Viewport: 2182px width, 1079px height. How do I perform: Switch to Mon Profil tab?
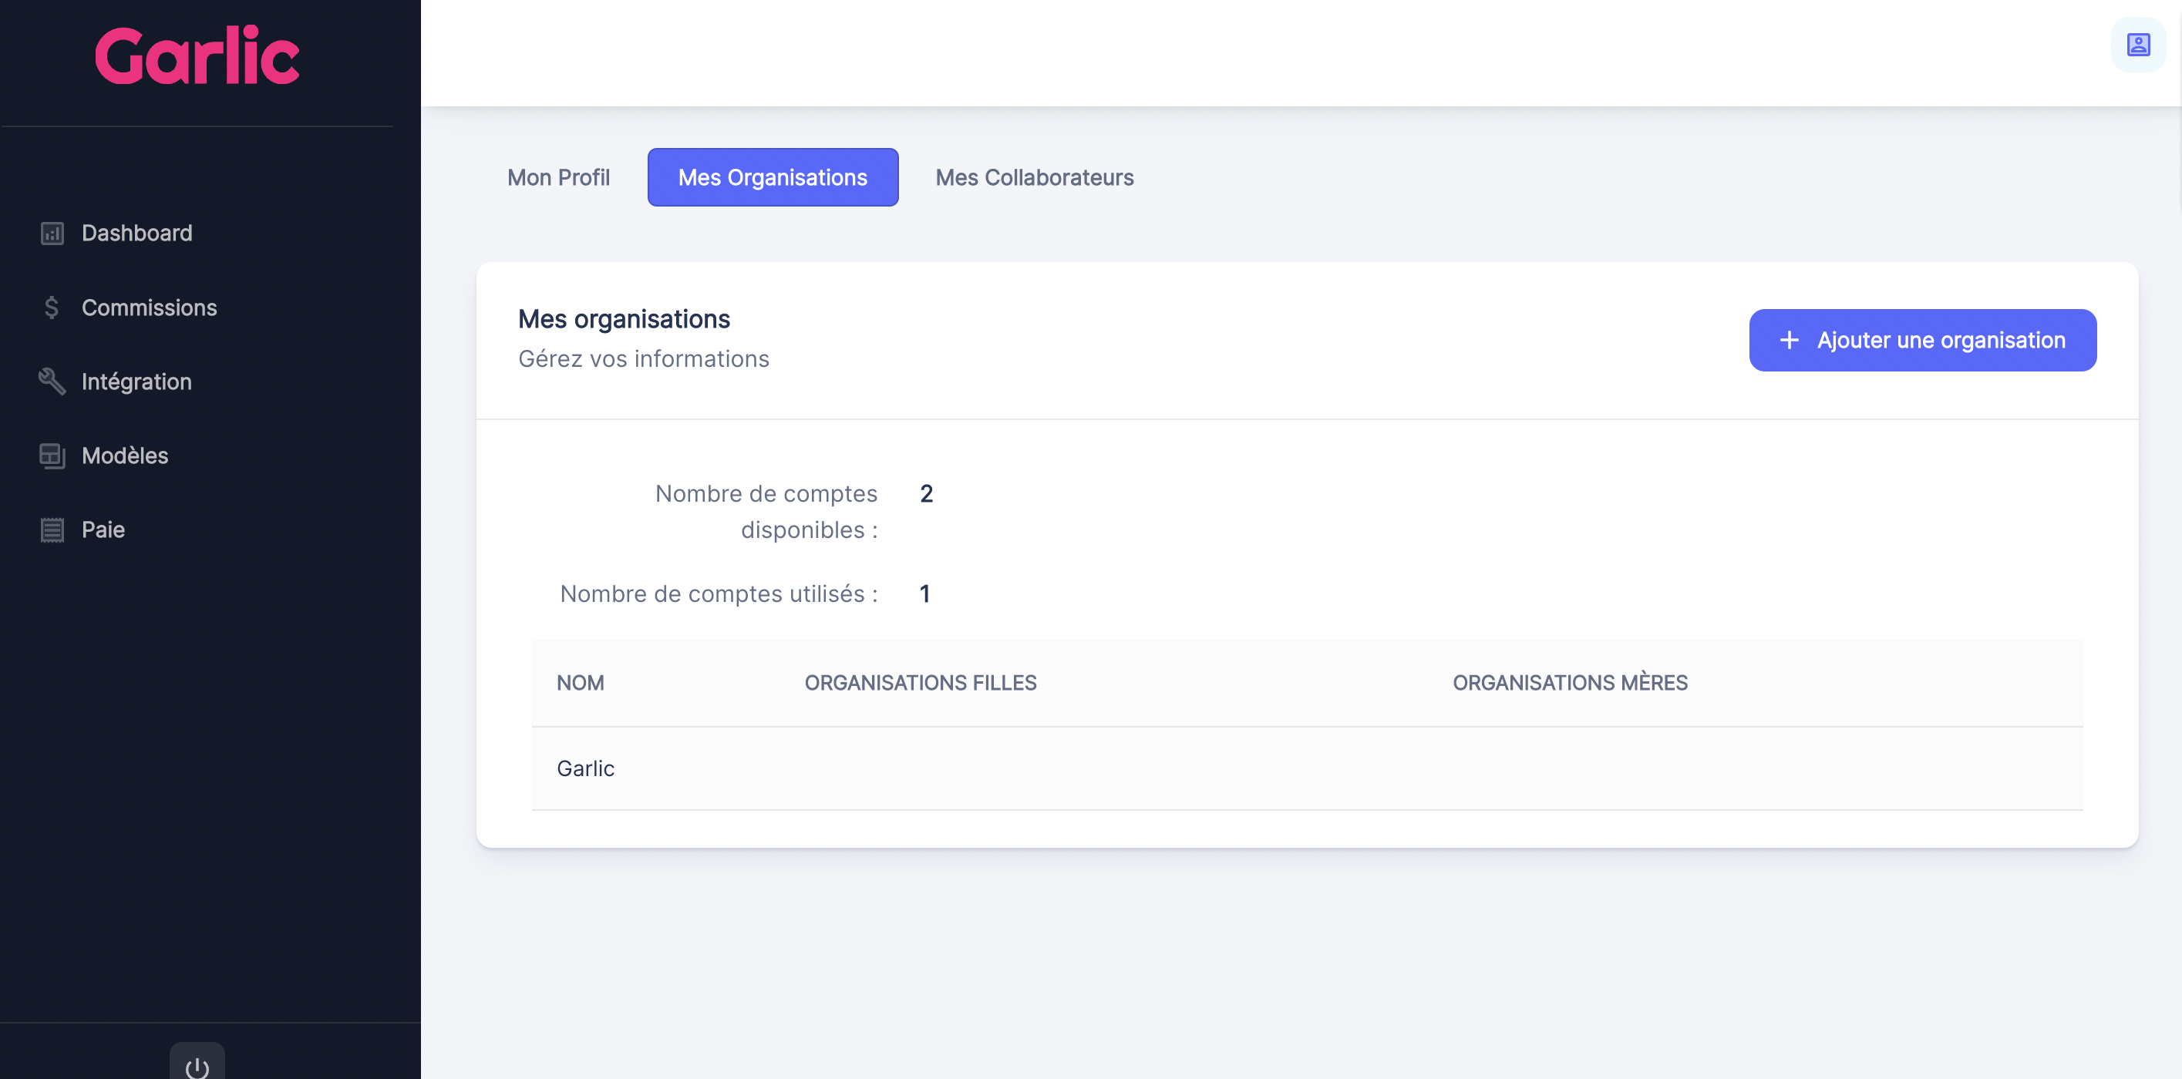(558, 178)
